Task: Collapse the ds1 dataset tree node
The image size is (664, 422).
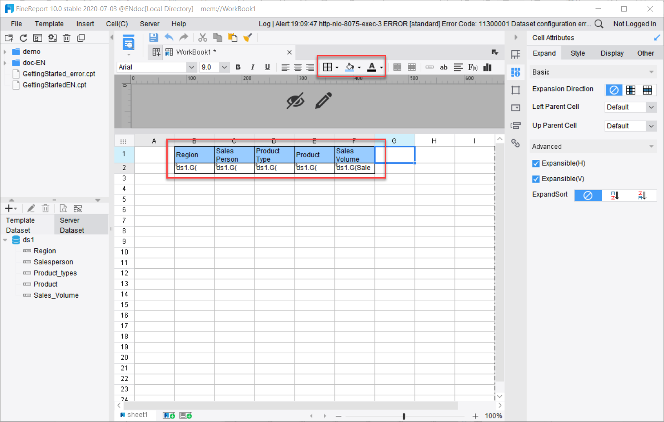Action: coord(5,240)
